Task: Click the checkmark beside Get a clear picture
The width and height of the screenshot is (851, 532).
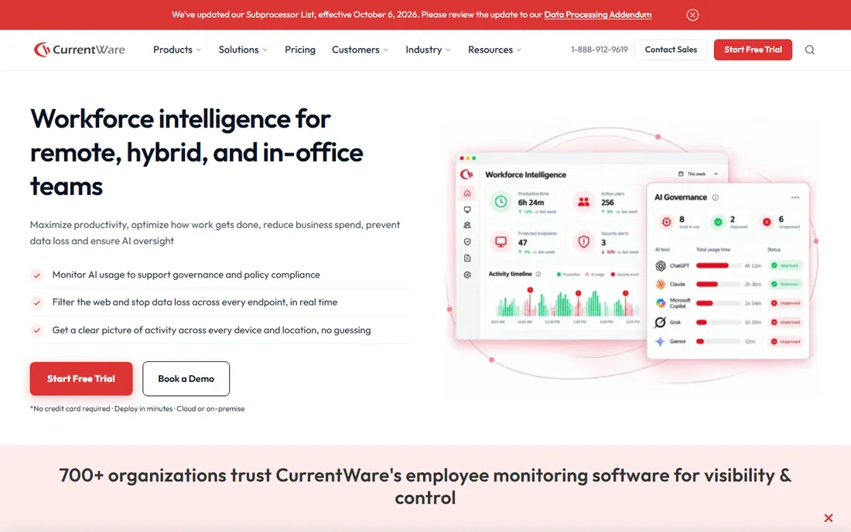Action: (x=37, y=330)
